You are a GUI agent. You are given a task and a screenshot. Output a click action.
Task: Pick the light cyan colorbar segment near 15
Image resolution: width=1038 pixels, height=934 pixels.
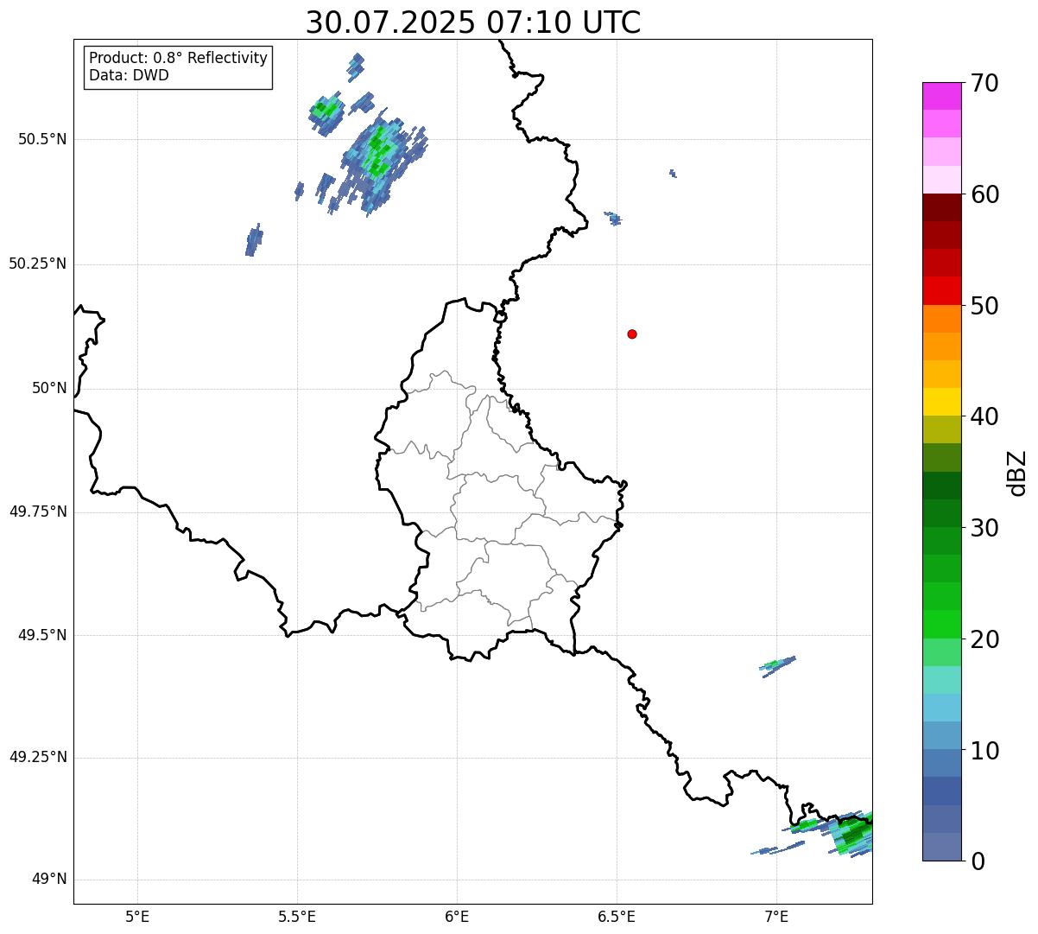[941, 680]
